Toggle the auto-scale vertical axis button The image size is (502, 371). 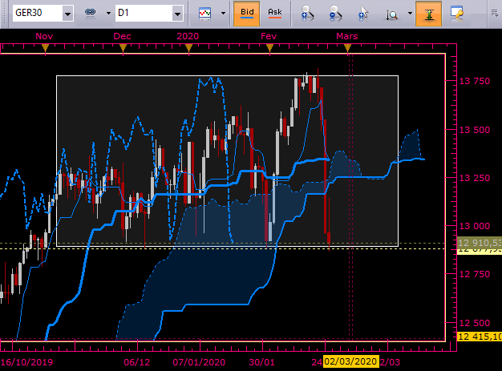429,13
